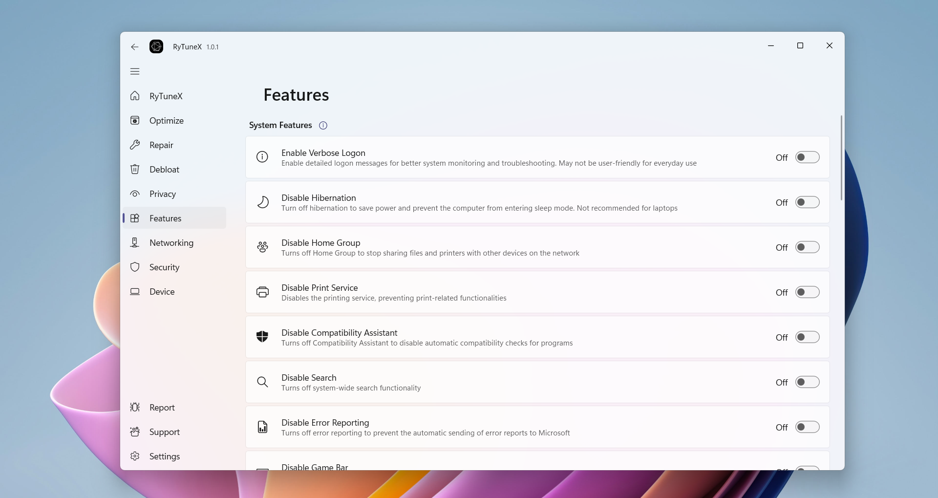Toggle Disable Error Reporting switch
The width and height of the screenshot is (938, 498).
click(807, 427)
